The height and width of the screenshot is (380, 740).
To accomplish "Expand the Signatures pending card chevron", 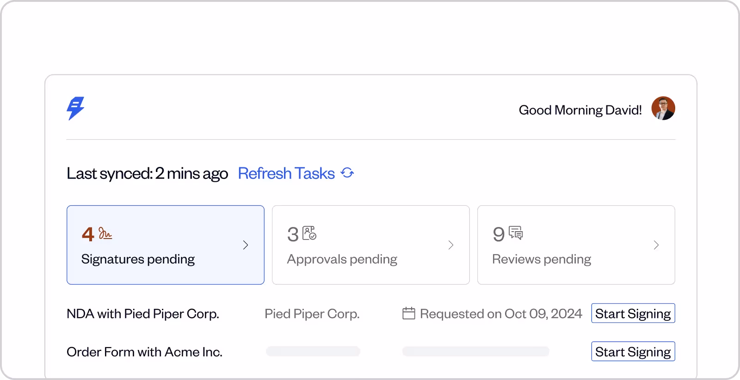I will coord(246,245).
